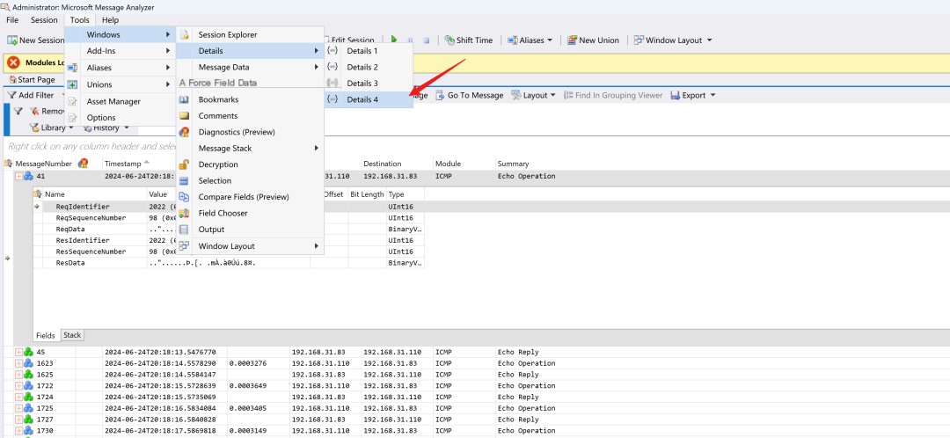Click the greyed Details 3 icon
The width and height of the screenshot is (950, 438).
332,83
